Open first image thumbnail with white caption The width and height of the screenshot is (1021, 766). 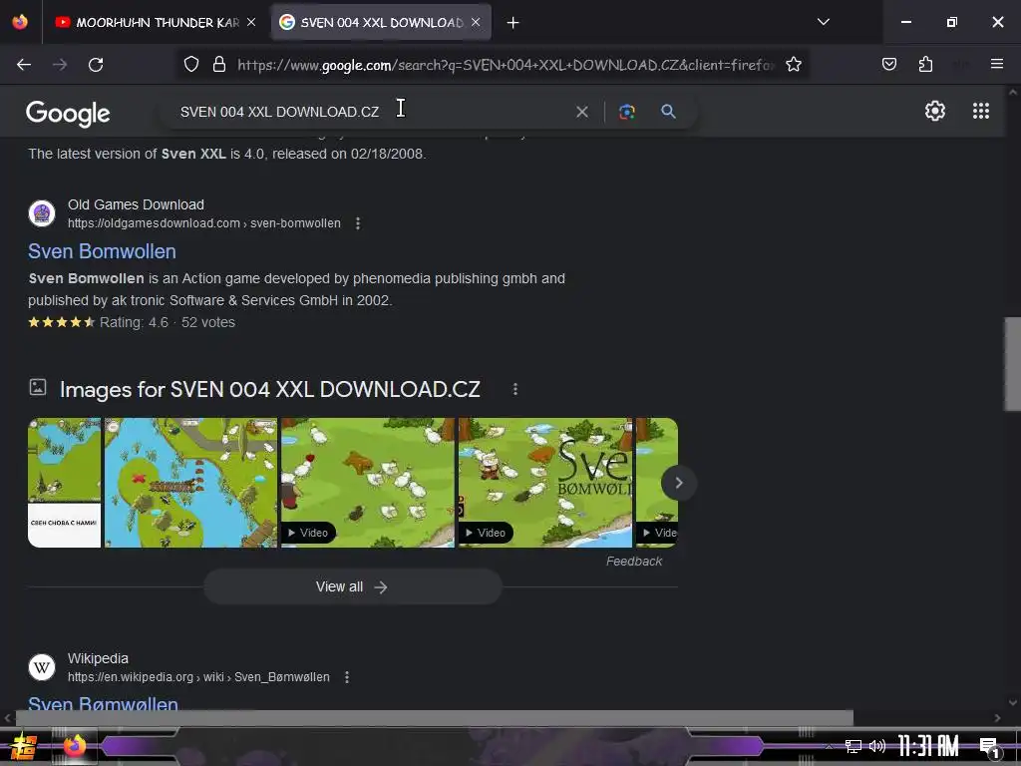65,483
